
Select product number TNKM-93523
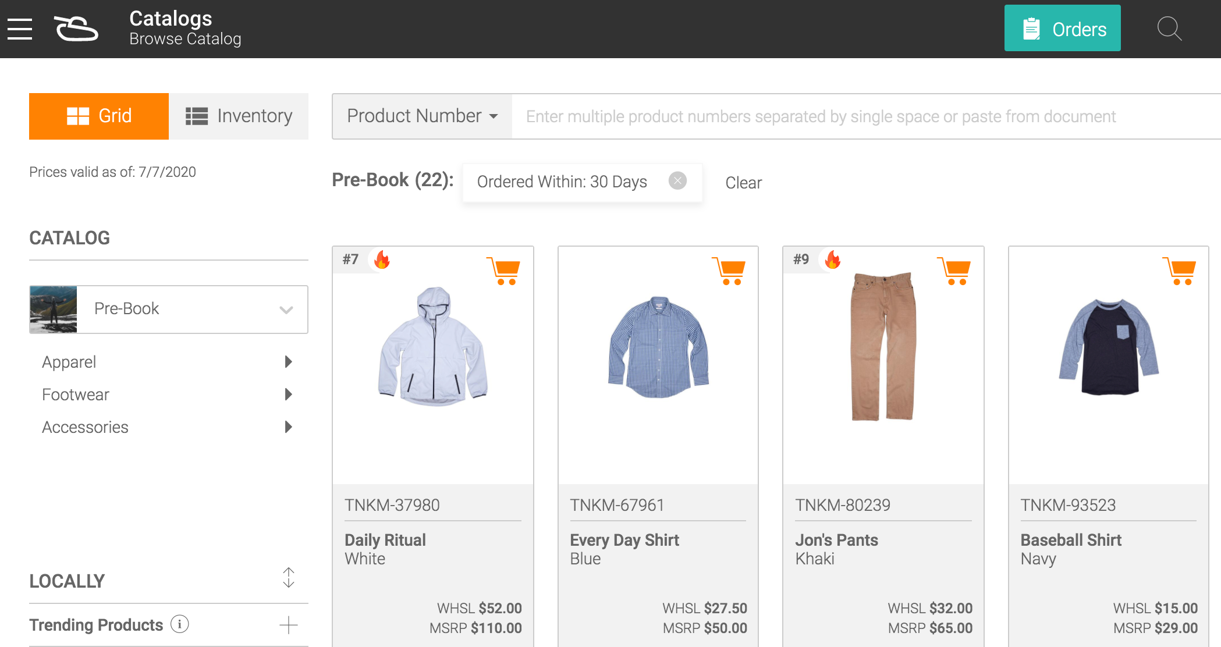(1068, 505)
